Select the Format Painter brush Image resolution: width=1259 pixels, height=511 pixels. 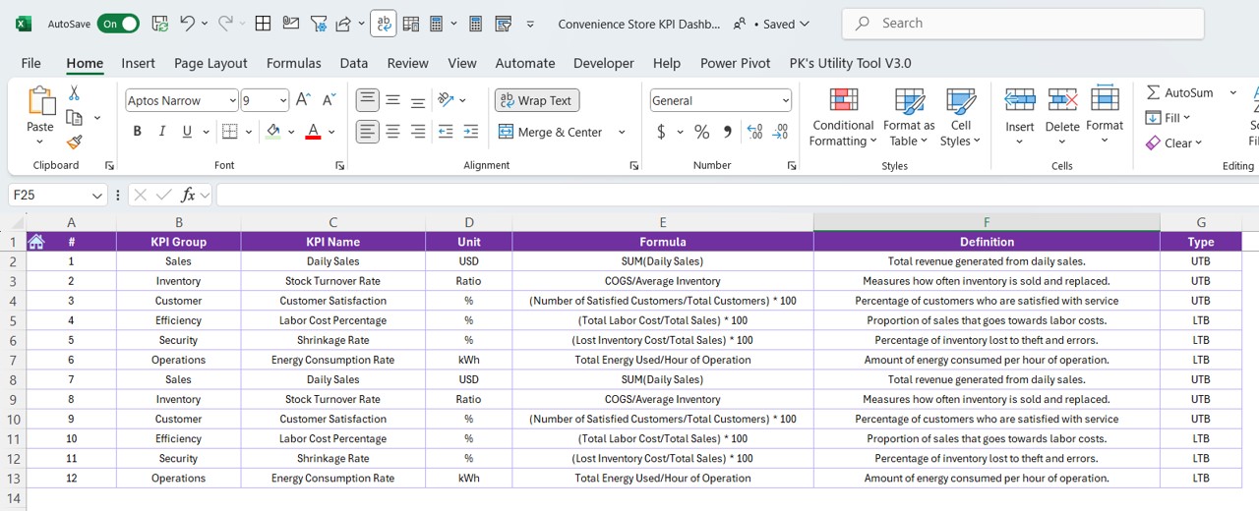tap(74, 142)
